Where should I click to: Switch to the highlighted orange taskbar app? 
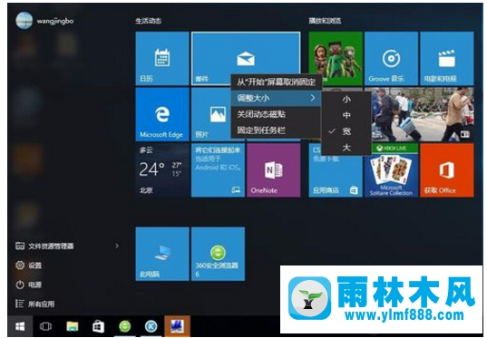point(177,326)
